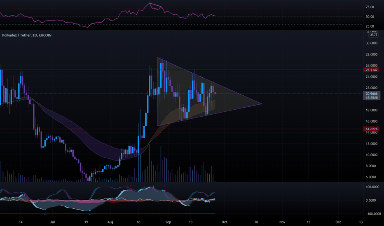Click the 25.00 RSI axis label
384x226 pixels.
pyautogui.click(x=370, y=26)
